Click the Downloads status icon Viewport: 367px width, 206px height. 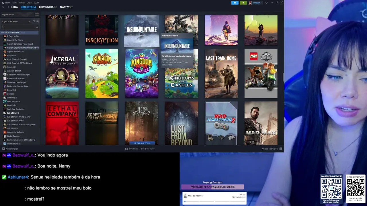(126, 149)
